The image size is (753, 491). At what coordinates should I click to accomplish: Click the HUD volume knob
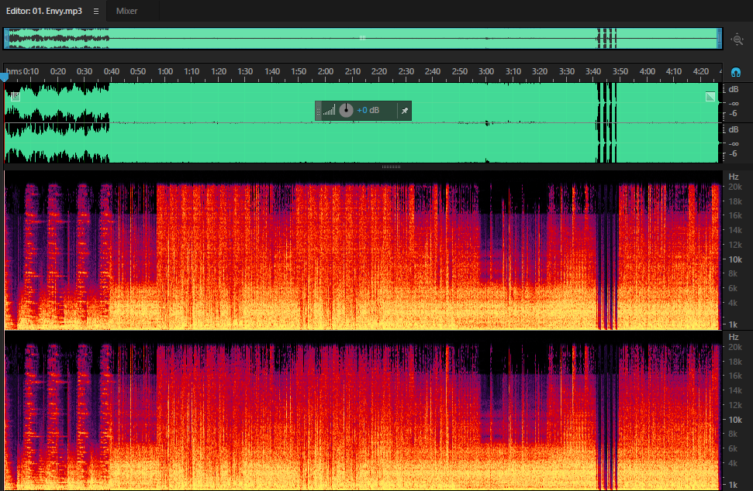tap(346, 110)
